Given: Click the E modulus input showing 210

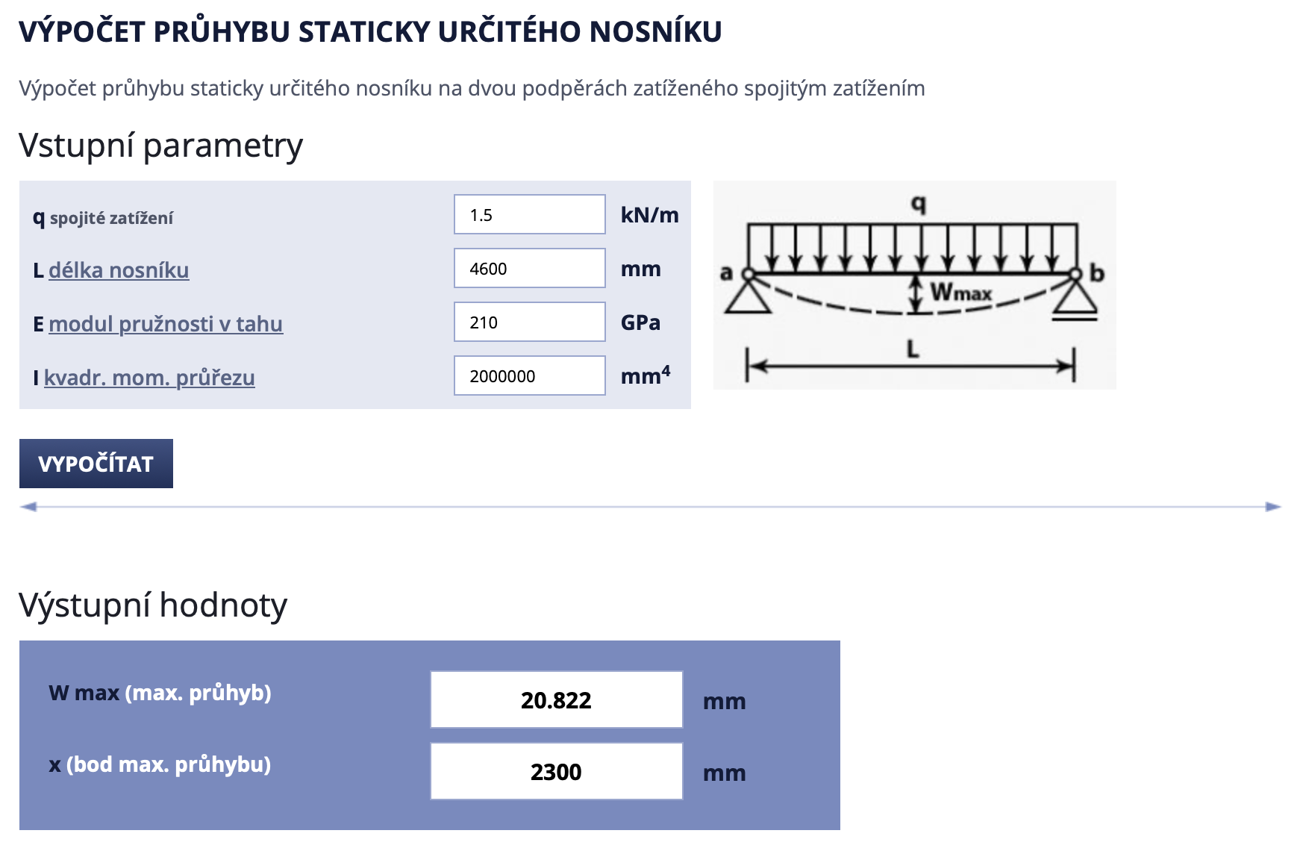Looking at the screenshot, I should coord(529,322).
